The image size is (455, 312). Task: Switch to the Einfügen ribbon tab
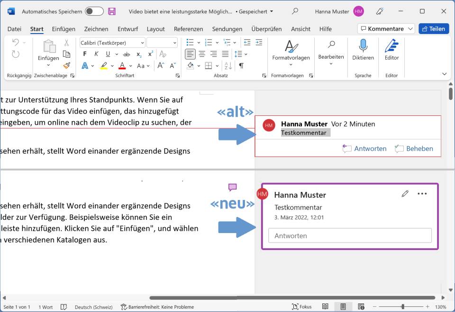tap(64, 29)
